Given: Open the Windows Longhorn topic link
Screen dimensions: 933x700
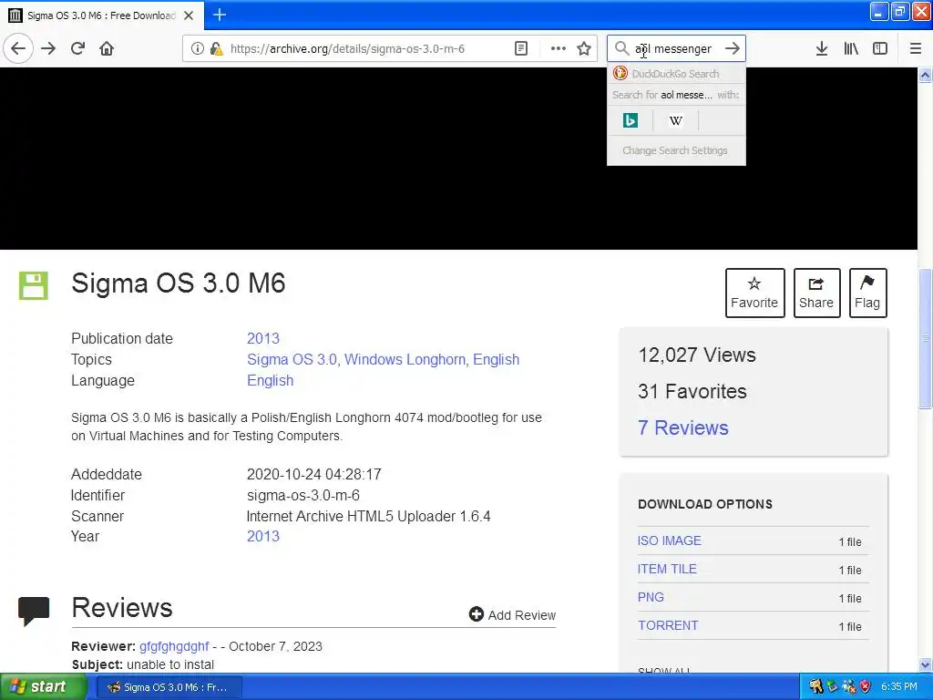Looking at the screenshot, I should tap(405, 359).
